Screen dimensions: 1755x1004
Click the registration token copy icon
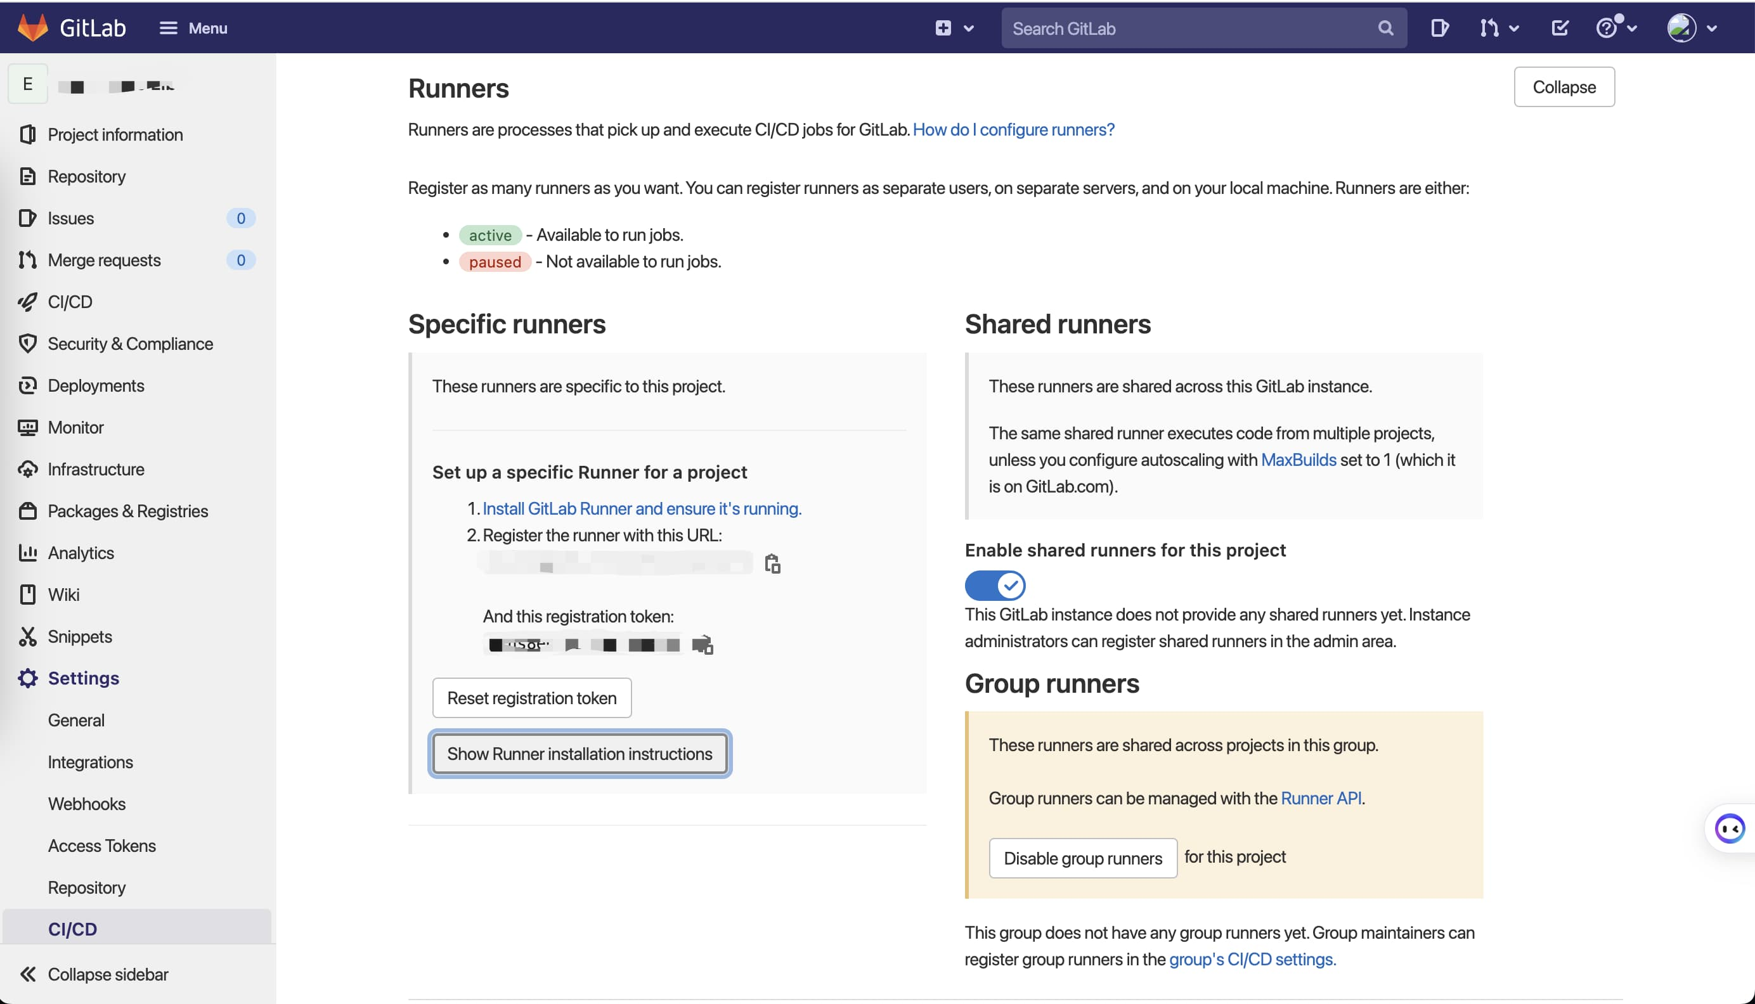tap(701, 645)
